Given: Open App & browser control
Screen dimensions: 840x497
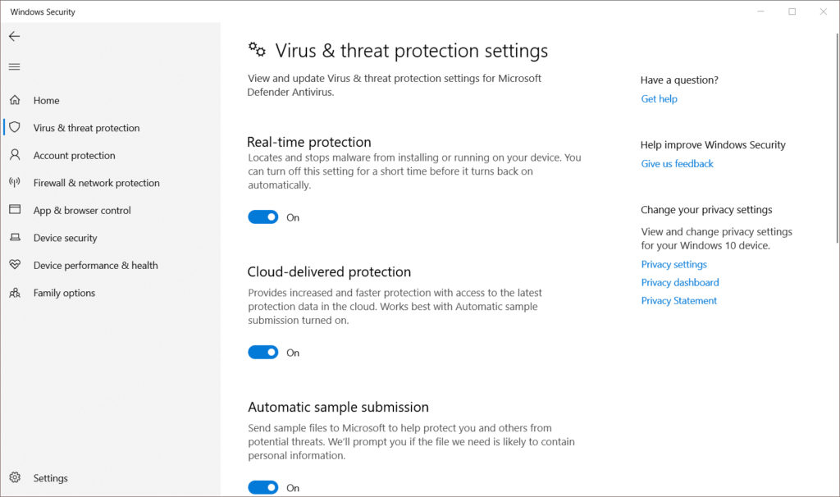Looking at the screenshot, I should point(81,210).
